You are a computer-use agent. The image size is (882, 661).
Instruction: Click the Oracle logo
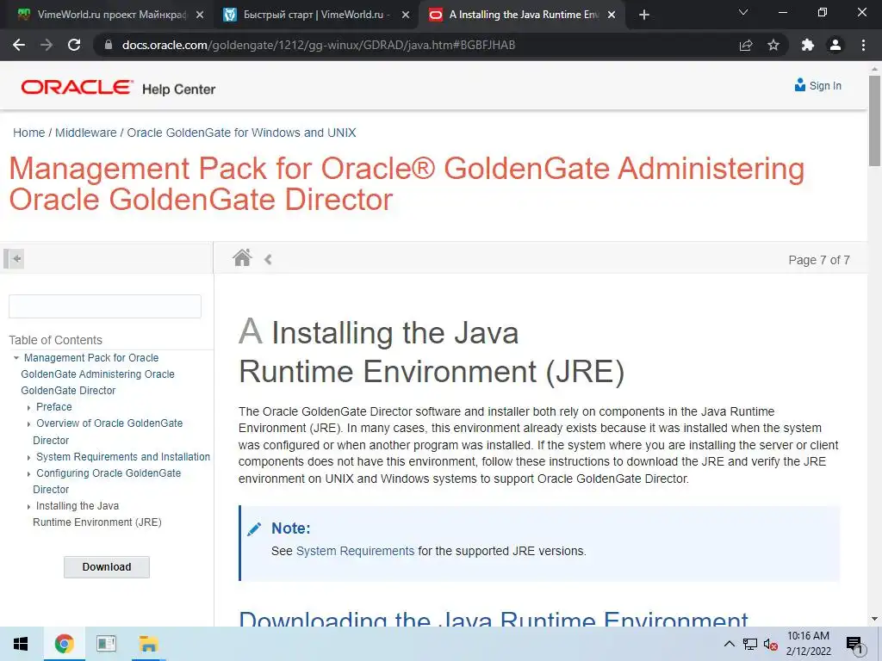pos(77,87)
